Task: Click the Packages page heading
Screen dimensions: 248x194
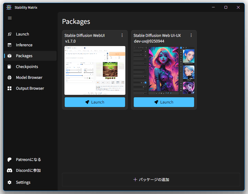Action: tap(76, 22)
